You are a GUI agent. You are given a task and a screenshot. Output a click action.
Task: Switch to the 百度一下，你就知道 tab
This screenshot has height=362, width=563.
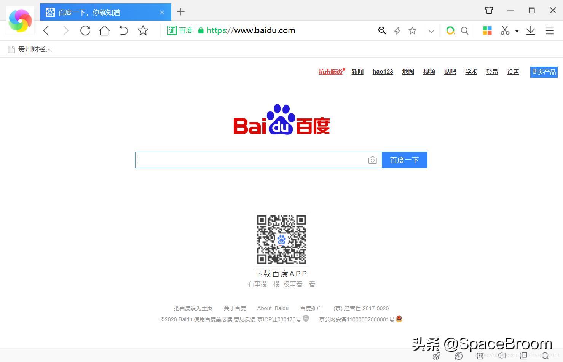coord(103,12)
